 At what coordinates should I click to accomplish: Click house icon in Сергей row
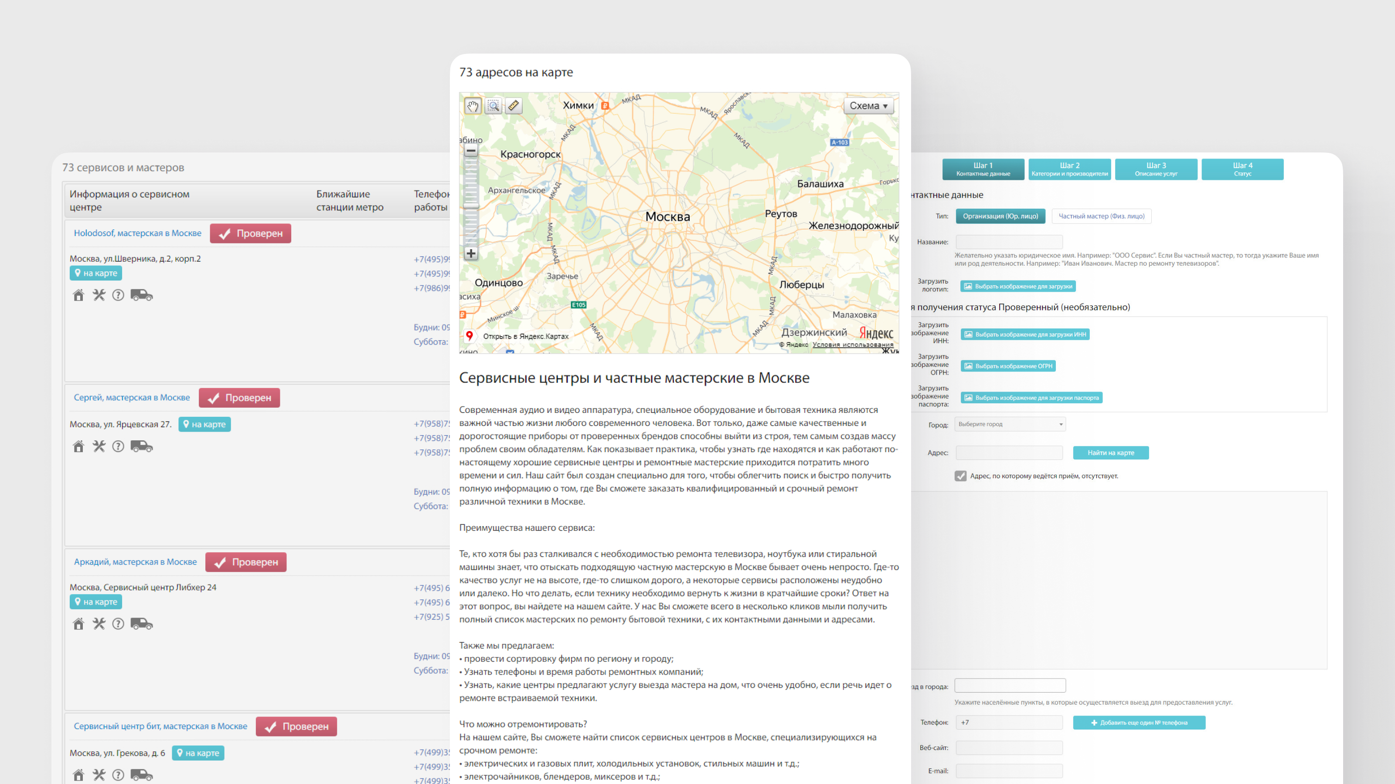pyautogui.click(x=78, y=446)
